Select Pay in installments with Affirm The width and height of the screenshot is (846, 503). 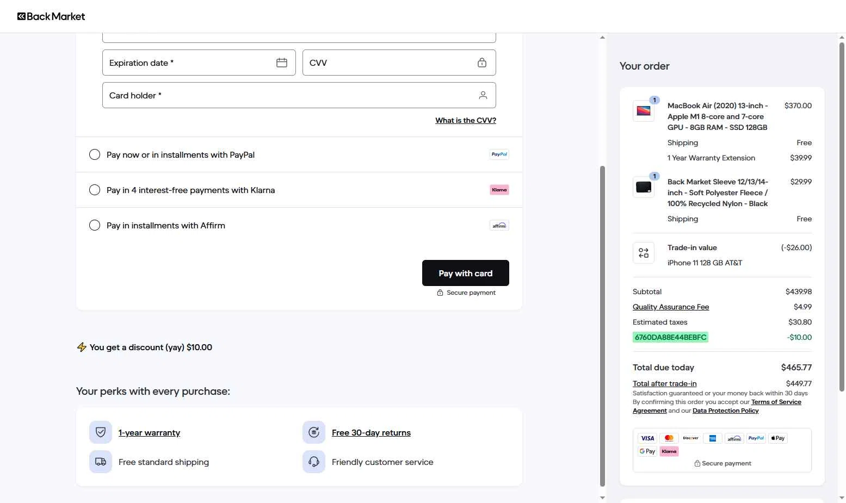click(95, 225)
